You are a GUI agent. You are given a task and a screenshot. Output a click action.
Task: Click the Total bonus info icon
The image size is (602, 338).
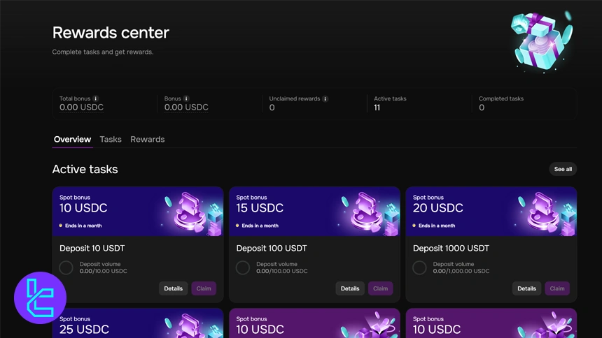point(96,99)
